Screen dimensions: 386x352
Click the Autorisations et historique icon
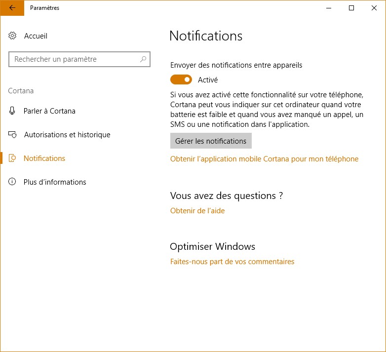13,135
